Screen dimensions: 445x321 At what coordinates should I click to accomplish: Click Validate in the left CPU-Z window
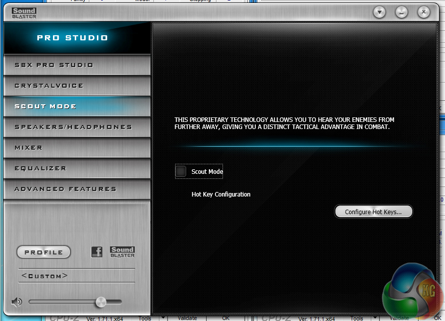[x=187, y=318]
